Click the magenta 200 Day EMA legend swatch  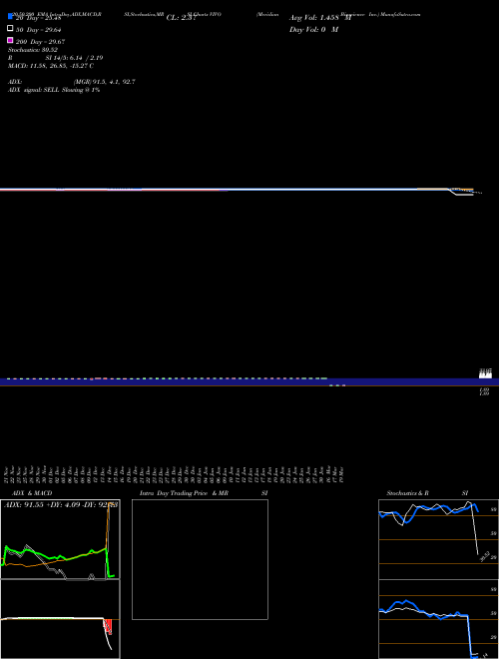point(11,40)
